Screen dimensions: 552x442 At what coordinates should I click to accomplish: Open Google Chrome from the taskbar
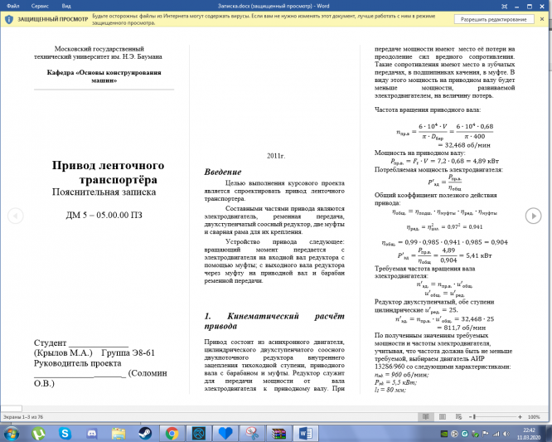coord(172,433)
